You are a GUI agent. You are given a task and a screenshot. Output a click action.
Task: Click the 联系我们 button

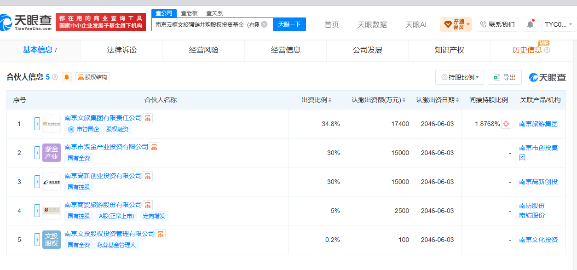point(497,24)
